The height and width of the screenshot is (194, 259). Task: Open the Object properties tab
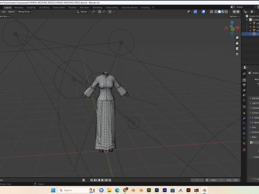pos(244,113)
